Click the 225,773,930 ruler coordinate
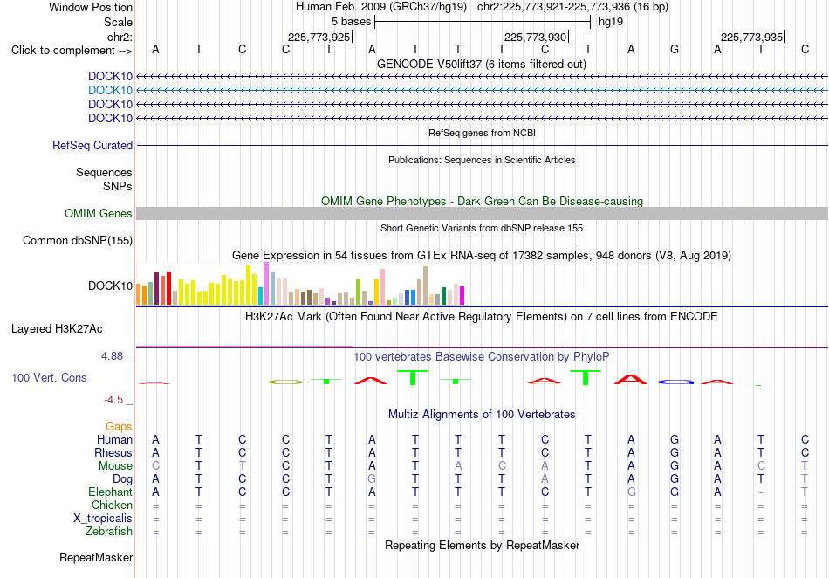Screen dimensions: 829x578 coord(535,37)
